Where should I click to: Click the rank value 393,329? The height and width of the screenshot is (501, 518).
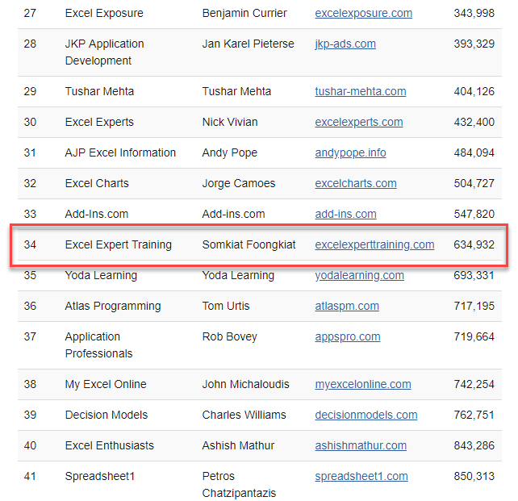tap(474, 44)
